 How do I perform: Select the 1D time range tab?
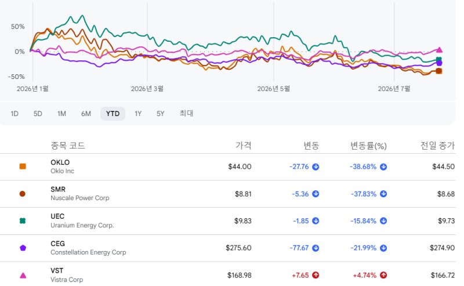pyautogui.click(x=14, y=114)
